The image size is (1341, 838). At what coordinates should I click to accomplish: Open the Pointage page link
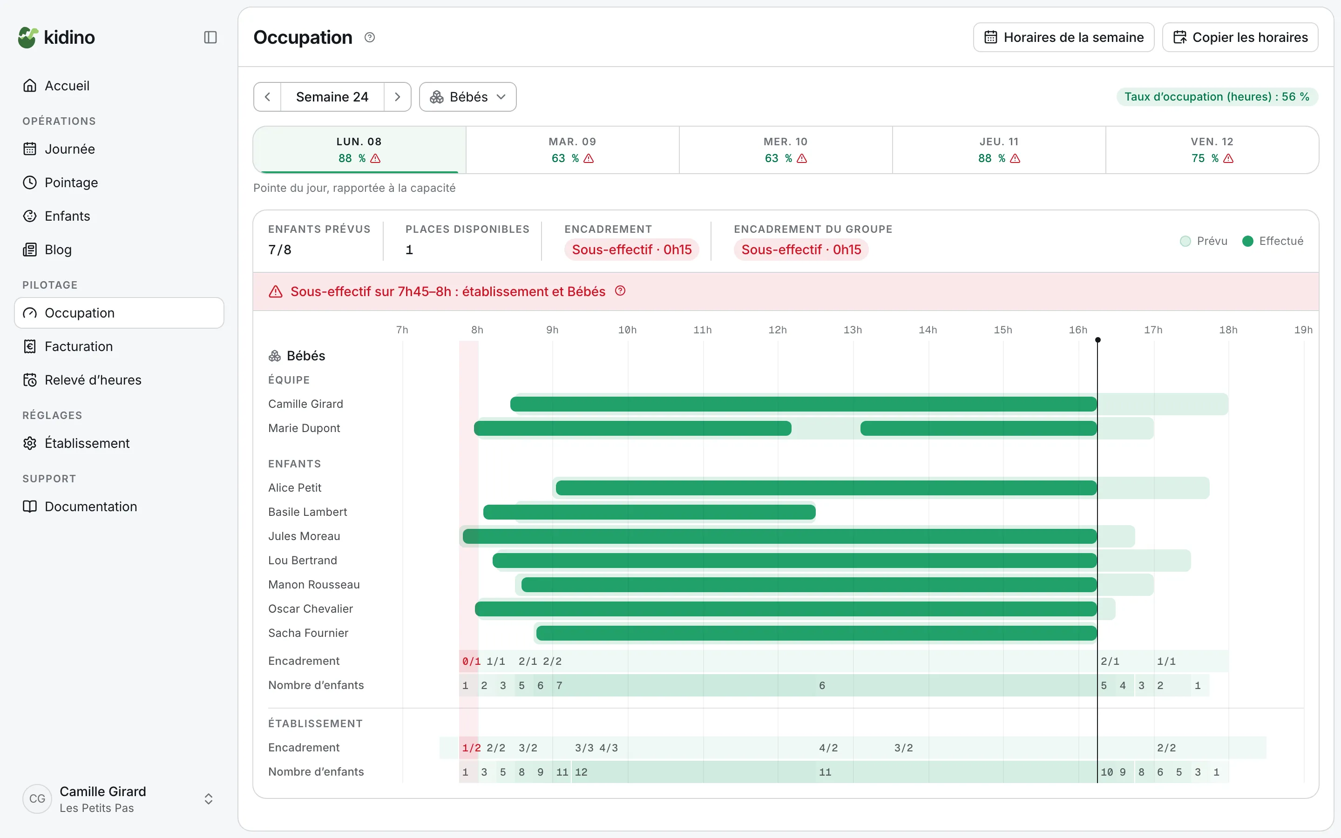pyautogui.click(x=119, y=182)
